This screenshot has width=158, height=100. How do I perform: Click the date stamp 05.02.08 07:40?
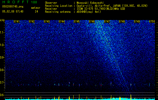(13, 11)
